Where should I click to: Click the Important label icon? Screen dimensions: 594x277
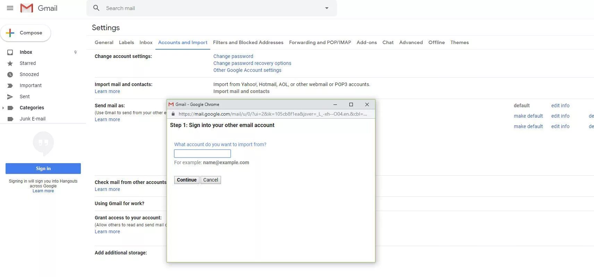(x=10, y=86)
